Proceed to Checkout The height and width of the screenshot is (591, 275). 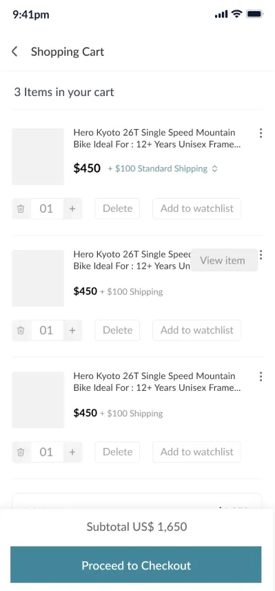pos(136,565)
